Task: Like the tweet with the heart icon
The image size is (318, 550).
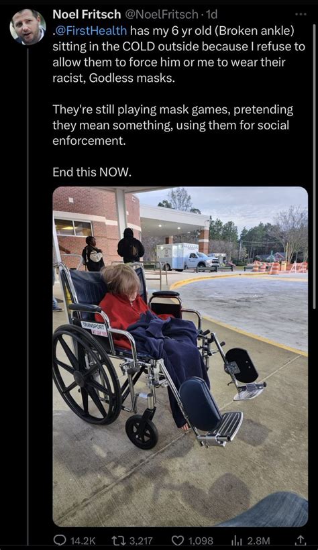Action: tap(178, 540)
